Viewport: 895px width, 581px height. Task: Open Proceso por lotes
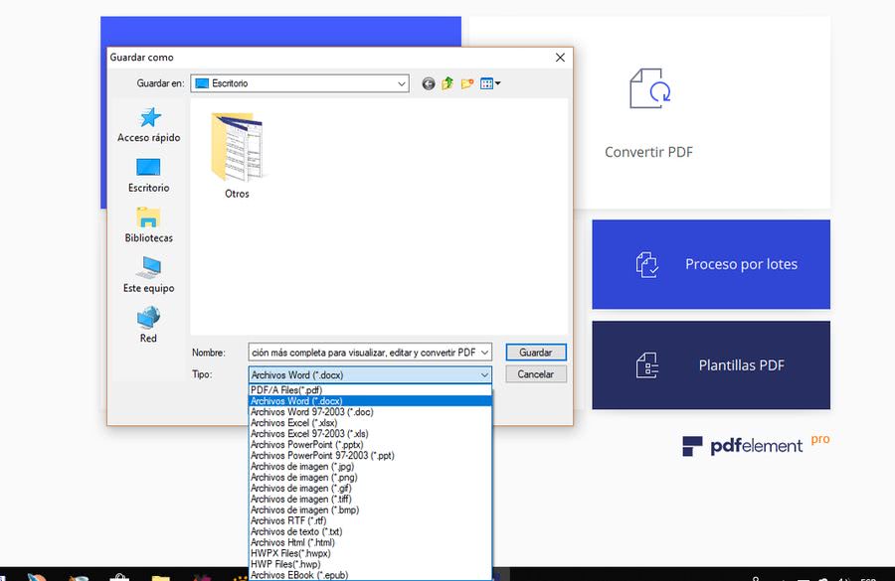point(711,264)
